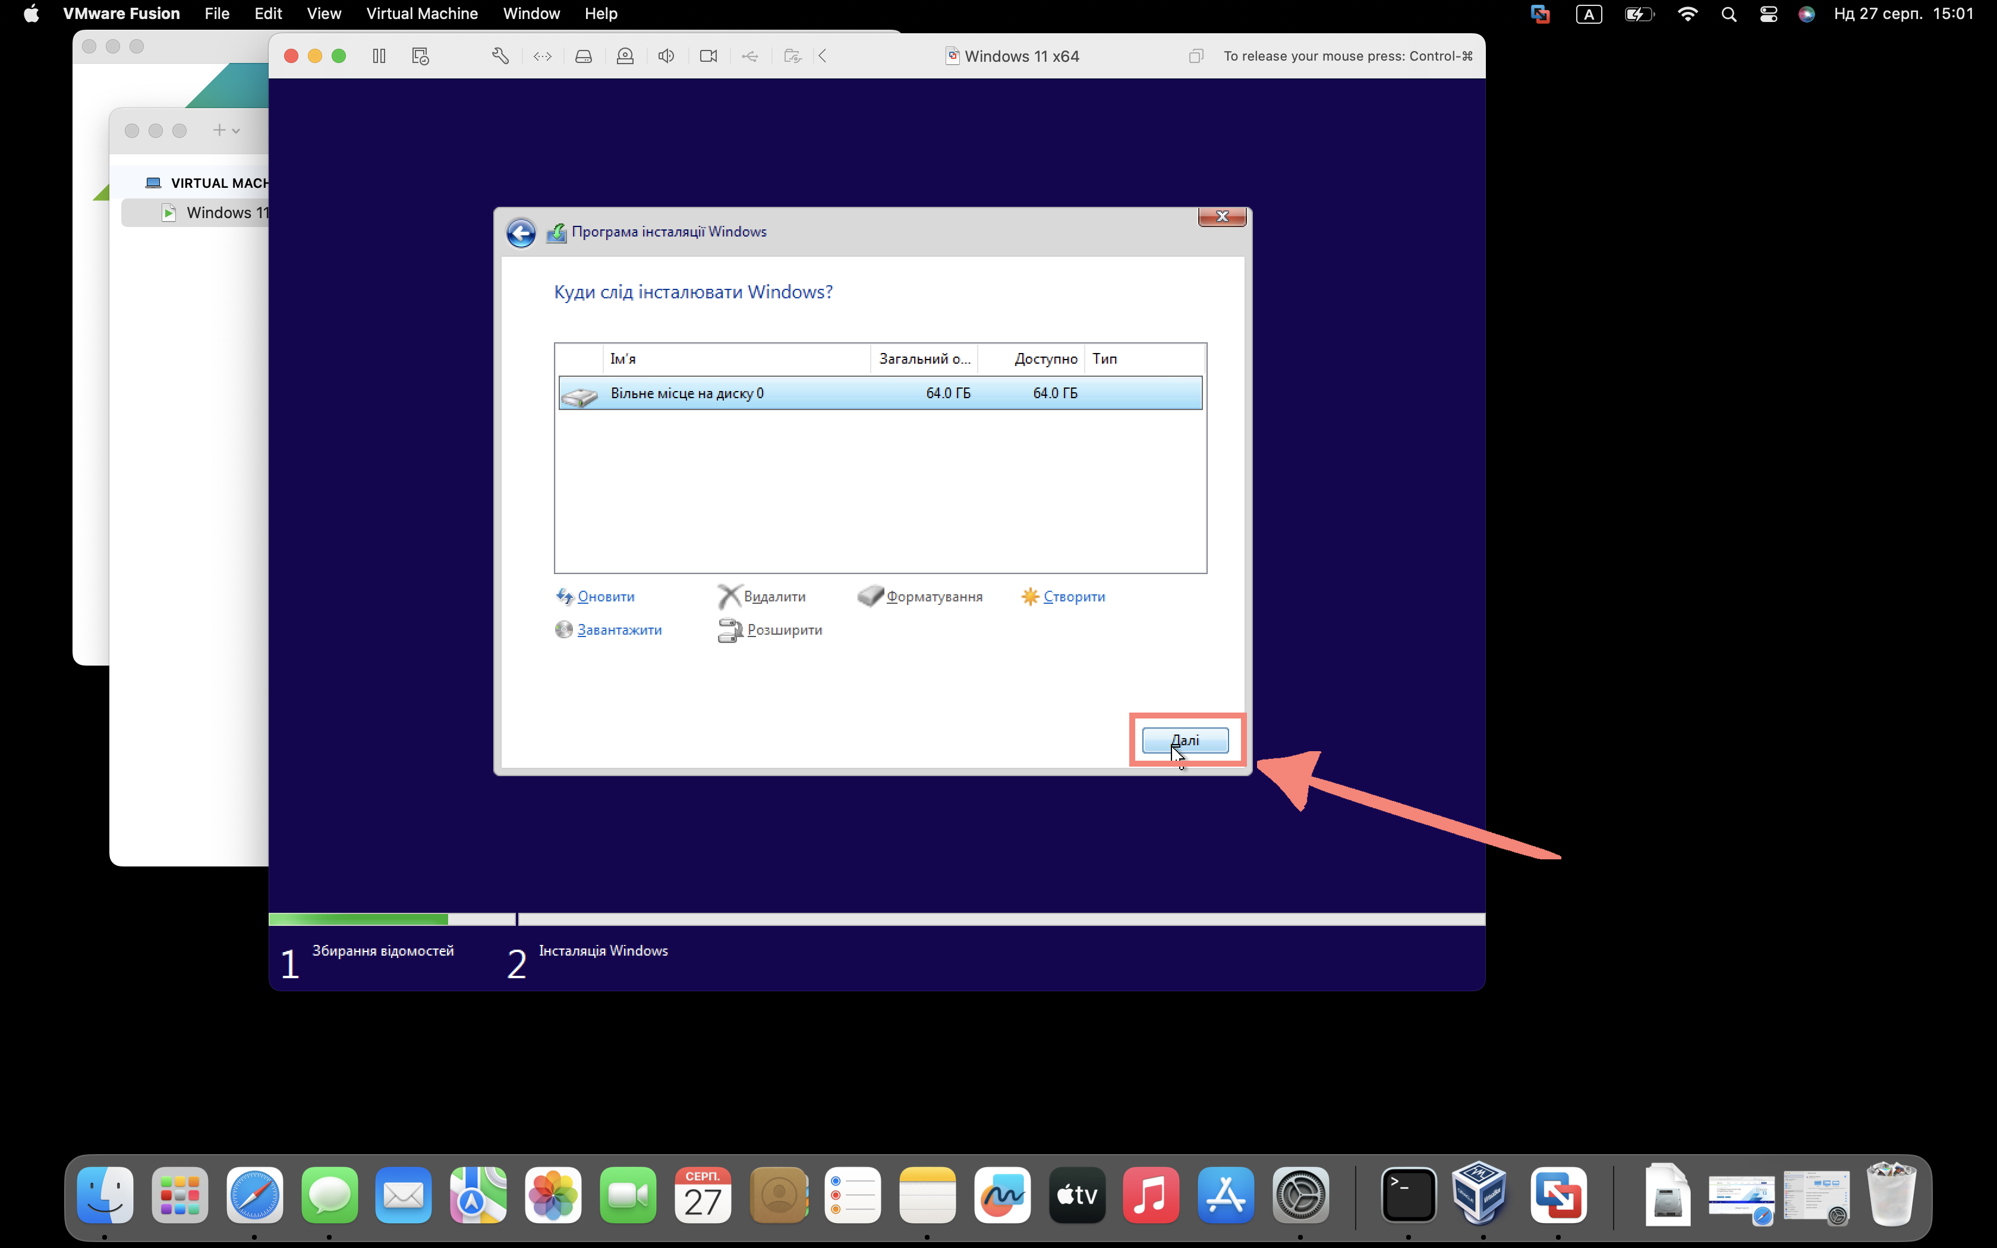1997x1248 pixels.
Task: Click the Далі next button
Action: (x=1185, y=740)
